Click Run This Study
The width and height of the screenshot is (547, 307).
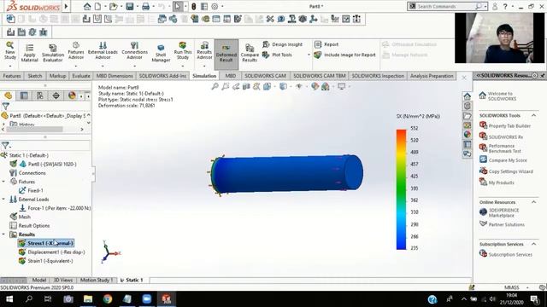point(183,51)
